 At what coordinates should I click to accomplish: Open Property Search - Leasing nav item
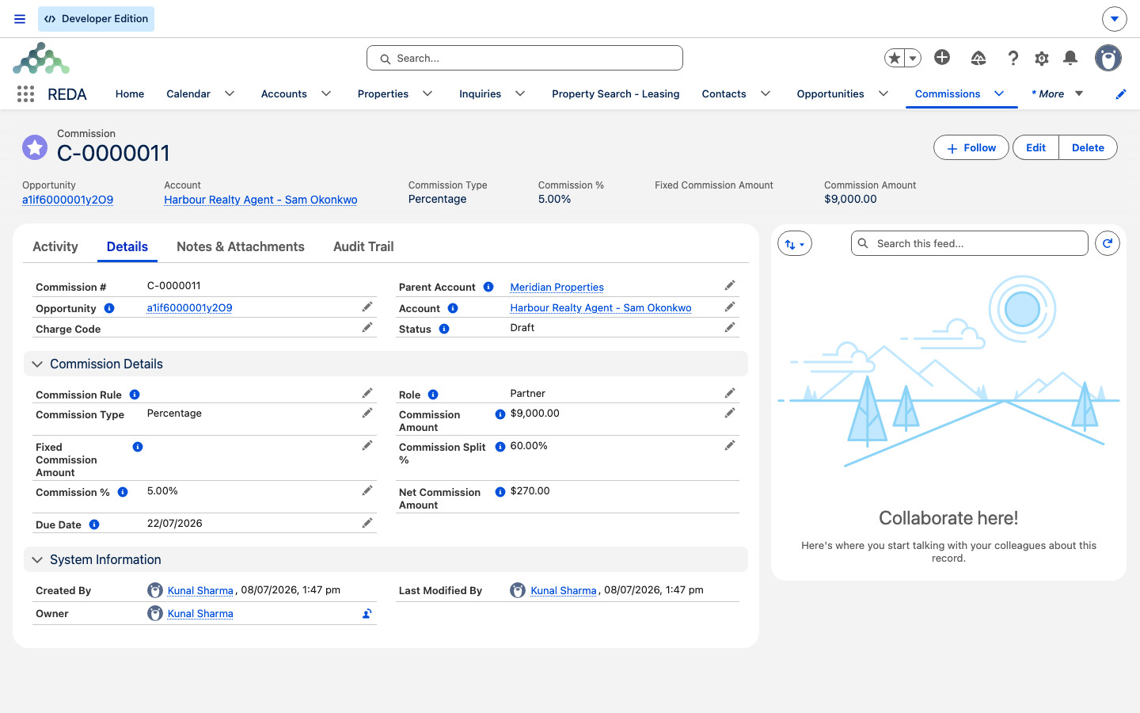tap(616, 93)
